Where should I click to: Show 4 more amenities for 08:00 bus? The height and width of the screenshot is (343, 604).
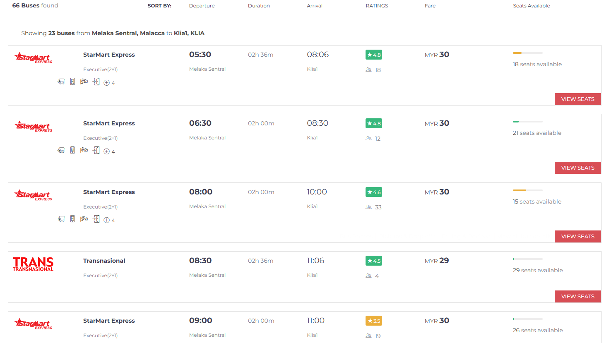pos(109,220)
